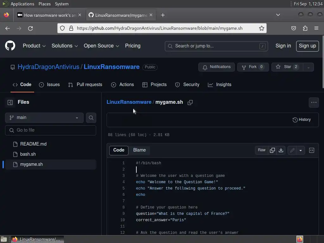This screenshot has width=324, height=243.
Task: Click the Notifications button
Action: point(216,67)
